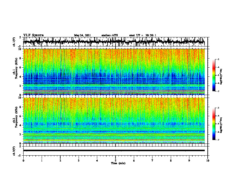Image resolution: width=234 pixels, height=180 pixels.
Task: Click the ch.2 frequency tick label 4
Action: point(20,125)
